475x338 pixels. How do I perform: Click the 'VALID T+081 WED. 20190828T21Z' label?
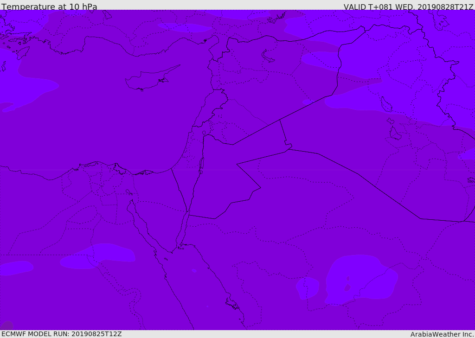point(408,6)
